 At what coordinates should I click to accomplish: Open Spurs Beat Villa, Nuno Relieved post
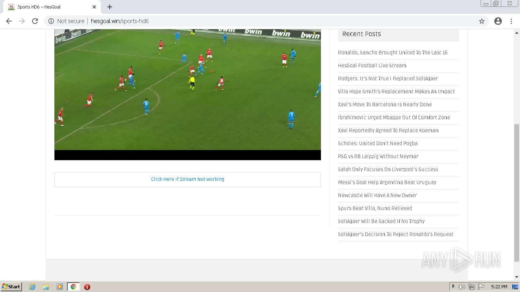tap(375, 208)
